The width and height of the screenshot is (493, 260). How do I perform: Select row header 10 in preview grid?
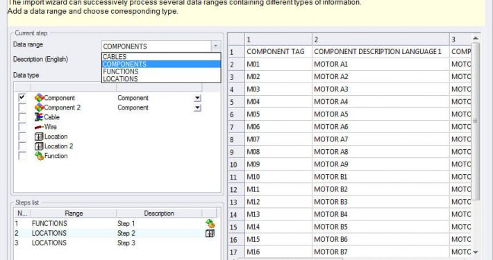236,164
